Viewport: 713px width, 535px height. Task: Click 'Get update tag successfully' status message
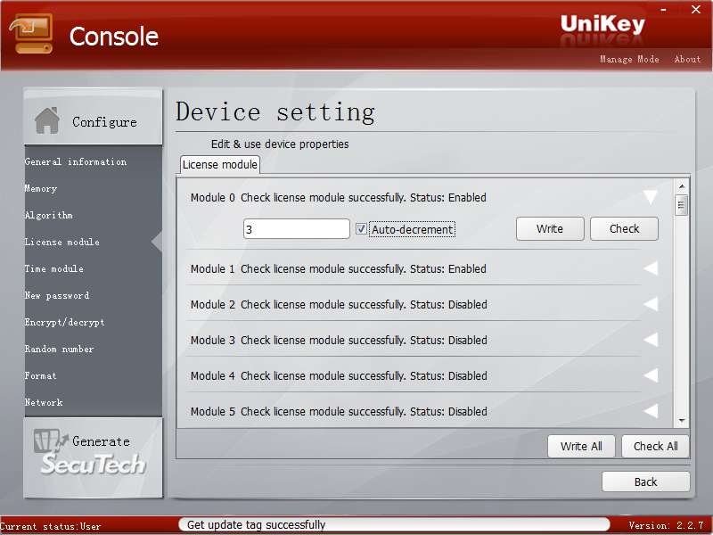click(256, 525)
